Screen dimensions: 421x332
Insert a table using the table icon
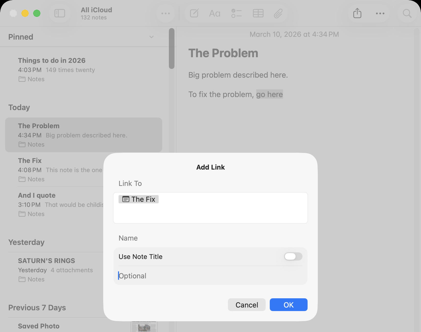(x=258, y=13)
